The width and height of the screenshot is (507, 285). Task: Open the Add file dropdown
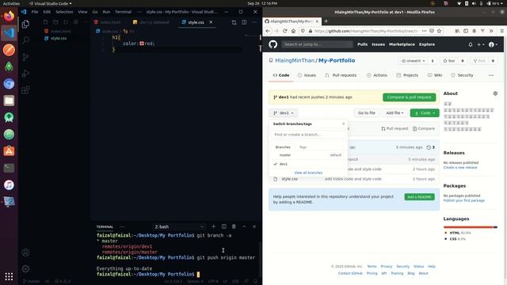tap(395, 113)
